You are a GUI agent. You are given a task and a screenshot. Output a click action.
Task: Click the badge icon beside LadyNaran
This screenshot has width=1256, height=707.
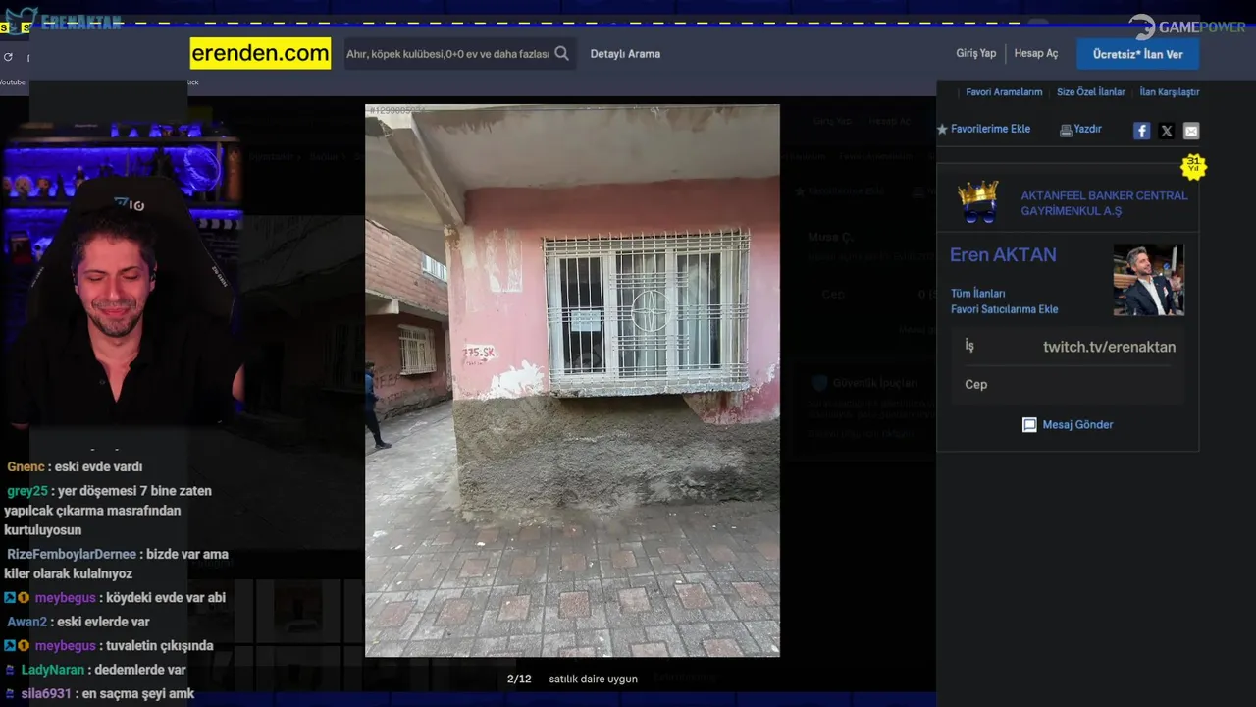11,671
